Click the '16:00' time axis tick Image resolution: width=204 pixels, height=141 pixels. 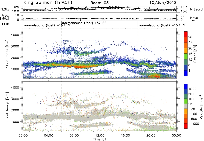[125, 136]
